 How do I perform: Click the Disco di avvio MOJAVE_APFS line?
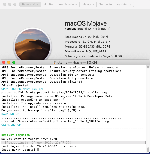click(85, 52)
